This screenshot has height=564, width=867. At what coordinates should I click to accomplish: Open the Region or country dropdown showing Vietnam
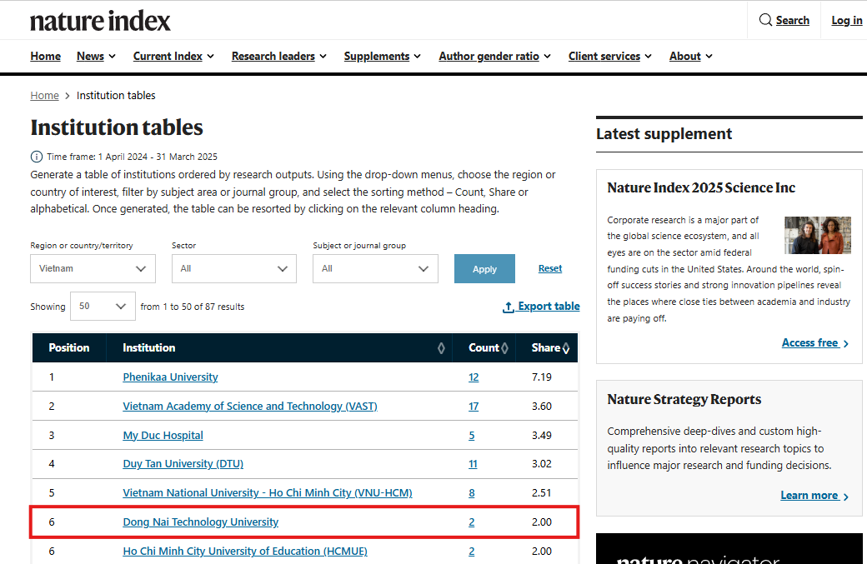pos(93,268)
